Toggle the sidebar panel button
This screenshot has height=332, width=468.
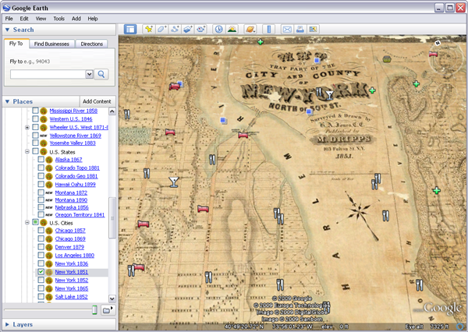coord(130,30)
